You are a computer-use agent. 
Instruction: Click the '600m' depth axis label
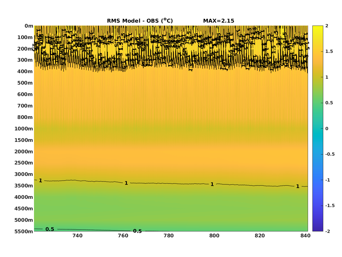25,94
